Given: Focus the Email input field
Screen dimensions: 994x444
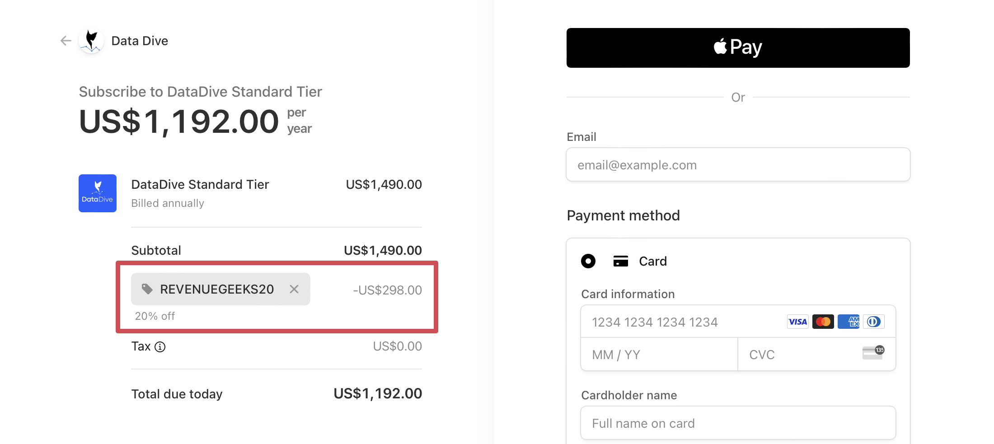Looking at the screenshot, I should pos(738,165).
